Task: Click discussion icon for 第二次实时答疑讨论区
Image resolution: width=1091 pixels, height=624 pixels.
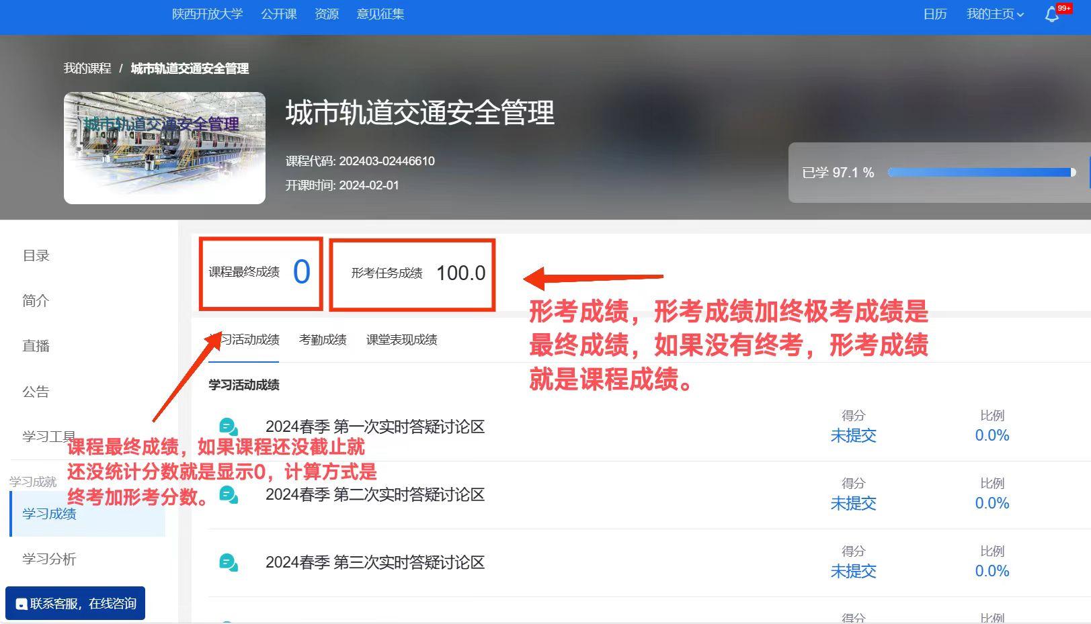Action: (229, 495)
